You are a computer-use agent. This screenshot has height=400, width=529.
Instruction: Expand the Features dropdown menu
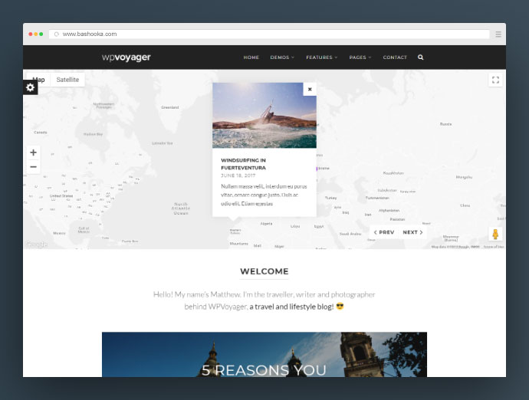click(321, 57)
